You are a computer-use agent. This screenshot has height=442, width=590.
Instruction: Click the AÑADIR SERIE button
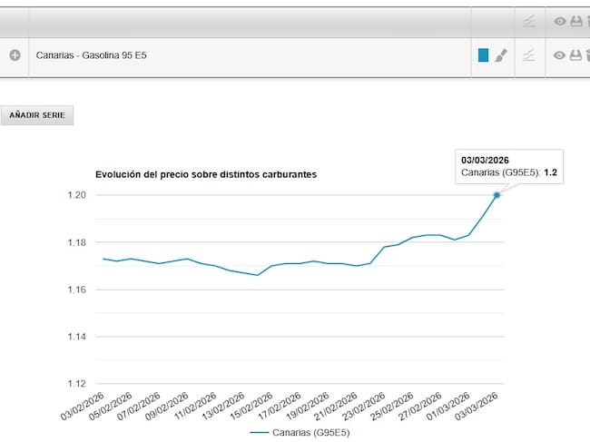click(x=37, y=115)
